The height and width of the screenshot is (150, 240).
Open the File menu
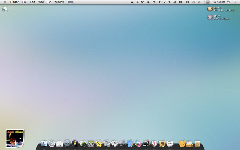coord(24,2)
